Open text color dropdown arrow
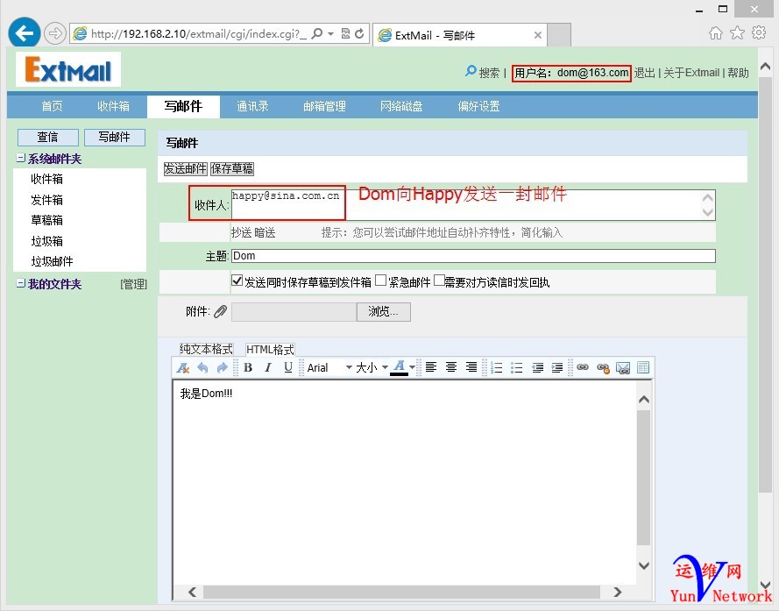 pos(413,367)
